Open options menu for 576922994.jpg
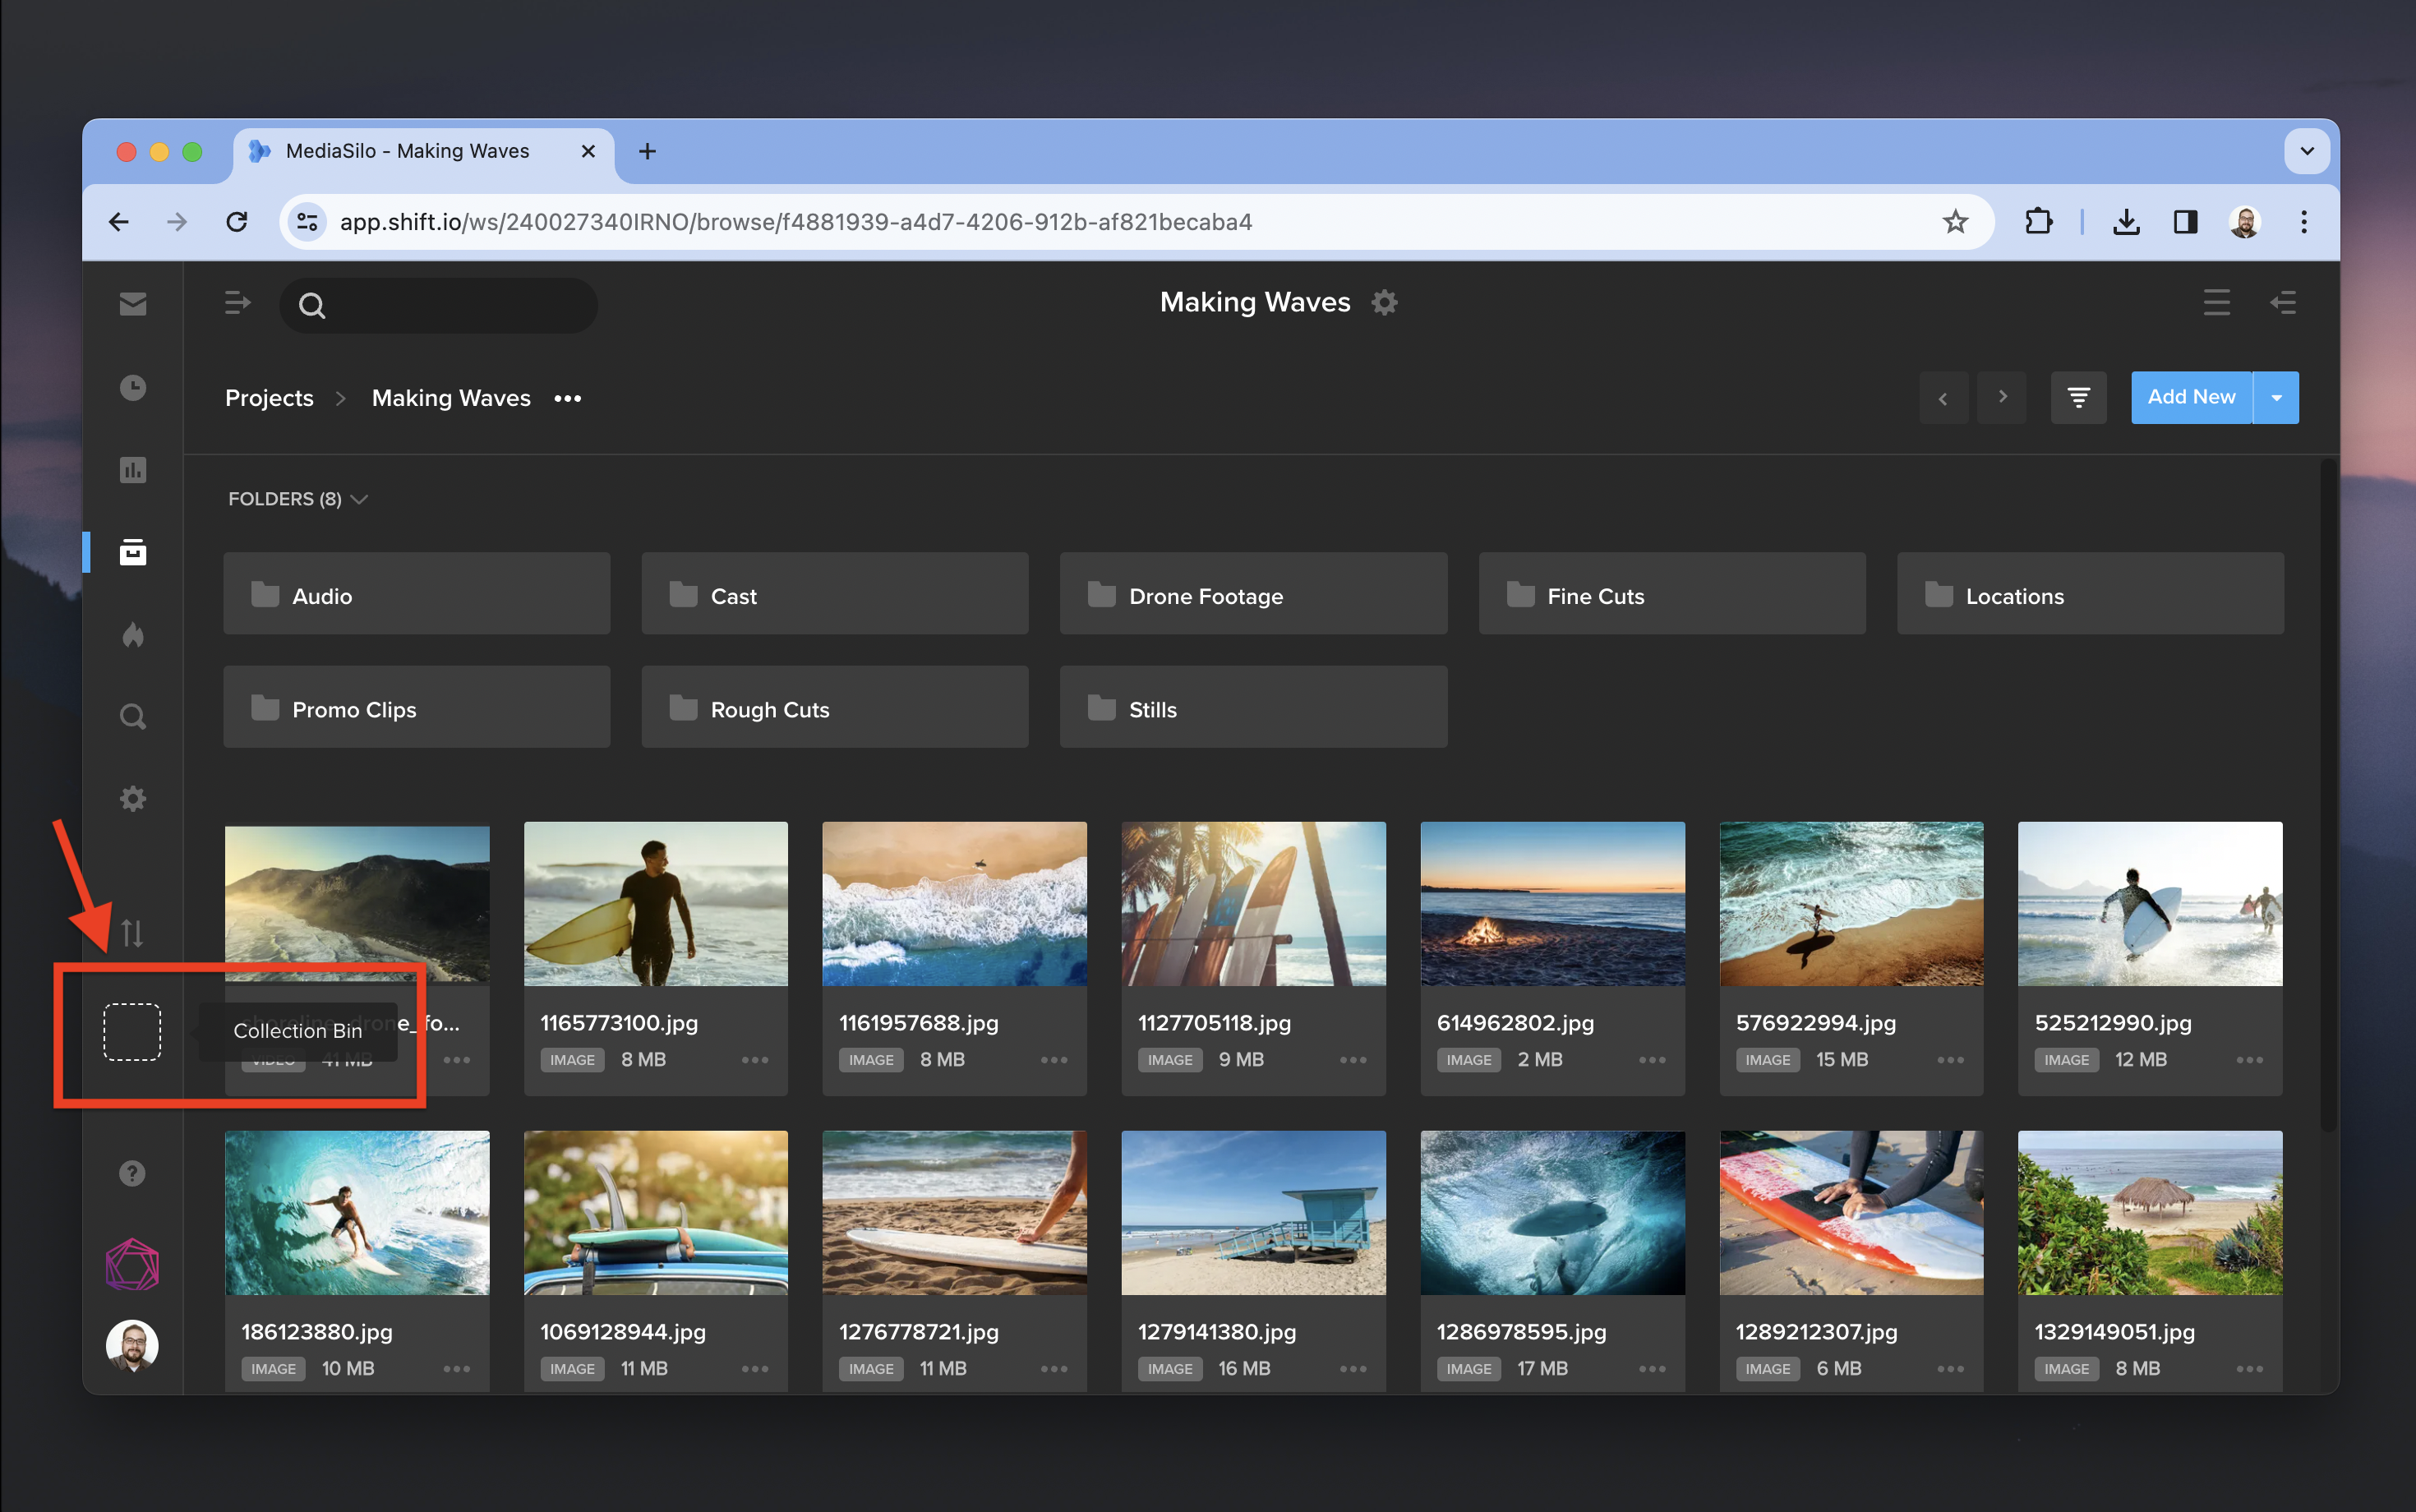 [1950, 1060]
